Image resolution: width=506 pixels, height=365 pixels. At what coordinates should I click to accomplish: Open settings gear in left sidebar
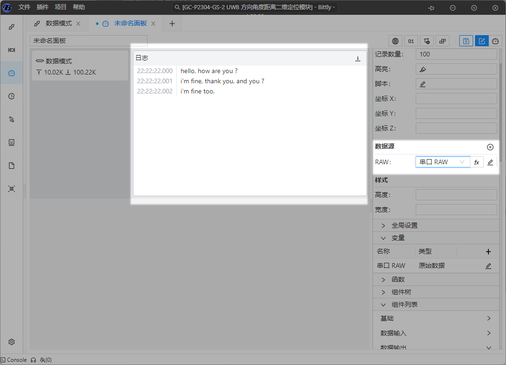tap(12, 342)
